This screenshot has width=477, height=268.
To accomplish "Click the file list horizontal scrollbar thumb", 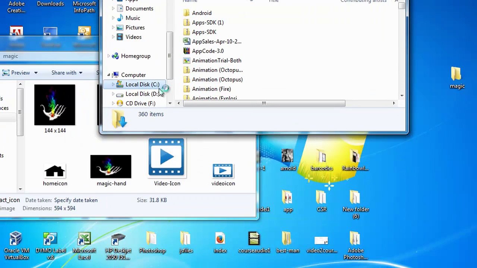I will (x=264, y=103).
